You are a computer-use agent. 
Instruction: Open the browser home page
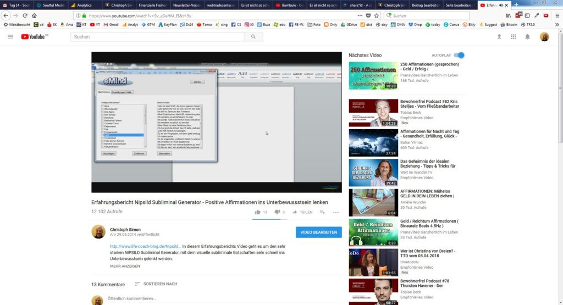point(34,15)
